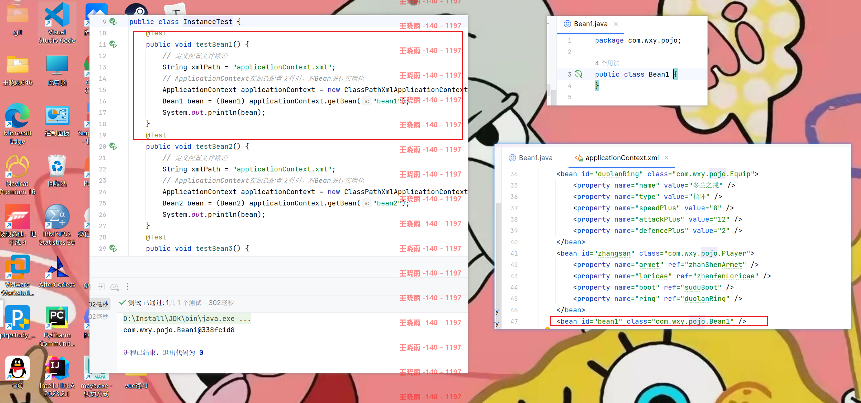Click the zhangsan bean tag on line 41

pos(656,253)
